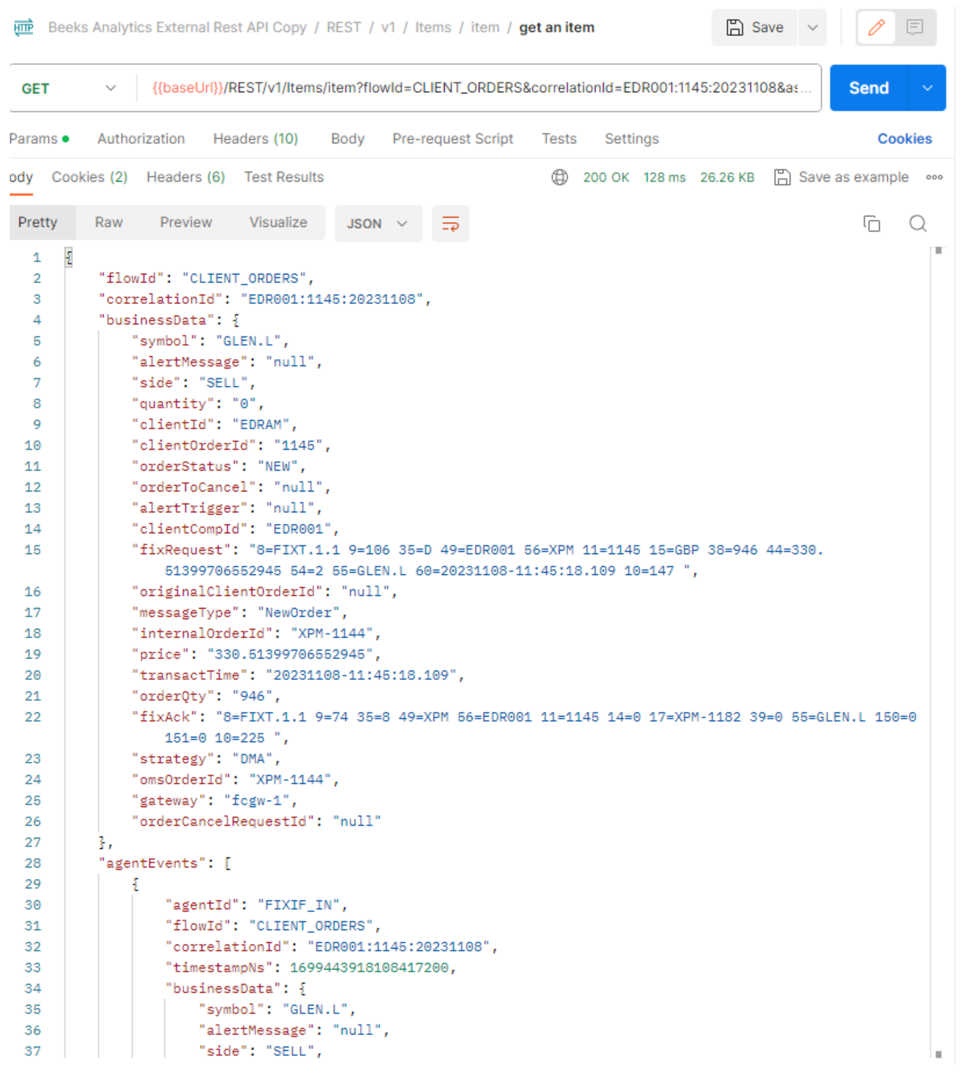Click the get an item request name
Screen dimensions: 973x1076
pyautogui.click(x=556, y=27)
